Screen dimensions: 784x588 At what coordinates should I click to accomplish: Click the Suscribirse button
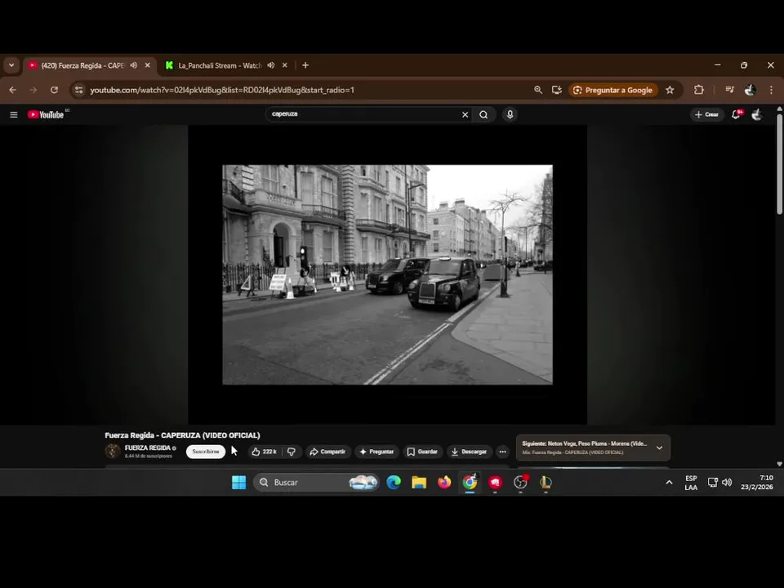click(206, 452)
